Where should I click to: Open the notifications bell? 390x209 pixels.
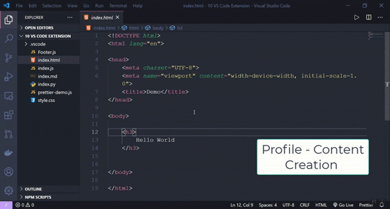click(381, 205)
